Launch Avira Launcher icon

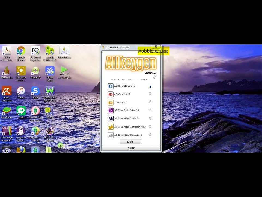point(7,94)
